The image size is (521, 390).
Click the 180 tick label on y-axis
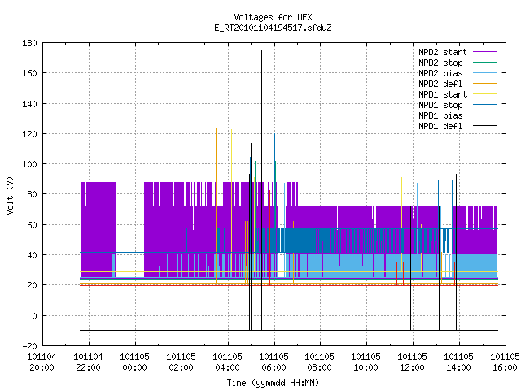pos(29,43)
